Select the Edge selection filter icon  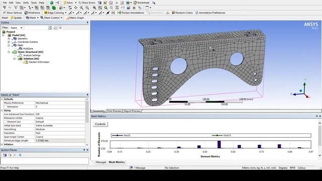coord(42,8)
